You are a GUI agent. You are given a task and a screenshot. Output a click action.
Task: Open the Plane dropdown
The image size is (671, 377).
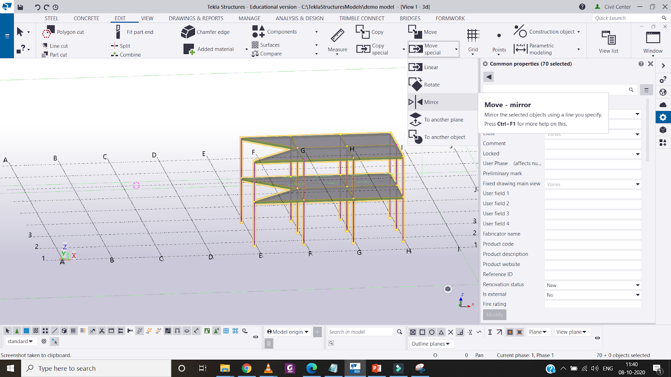(538, 332)
